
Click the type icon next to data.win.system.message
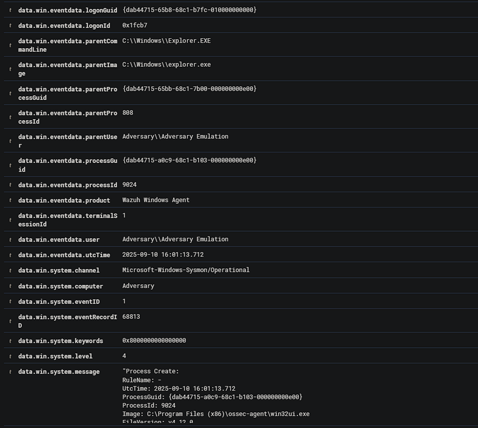click(10, 372)
